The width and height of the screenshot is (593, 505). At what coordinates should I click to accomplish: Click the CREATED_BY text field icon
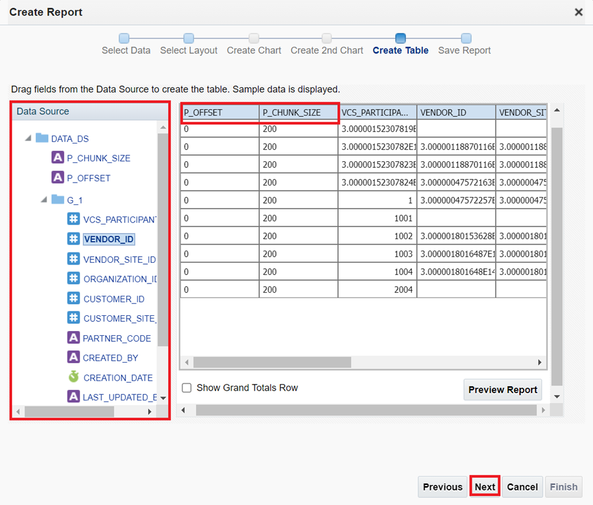[x=74, y=357]
